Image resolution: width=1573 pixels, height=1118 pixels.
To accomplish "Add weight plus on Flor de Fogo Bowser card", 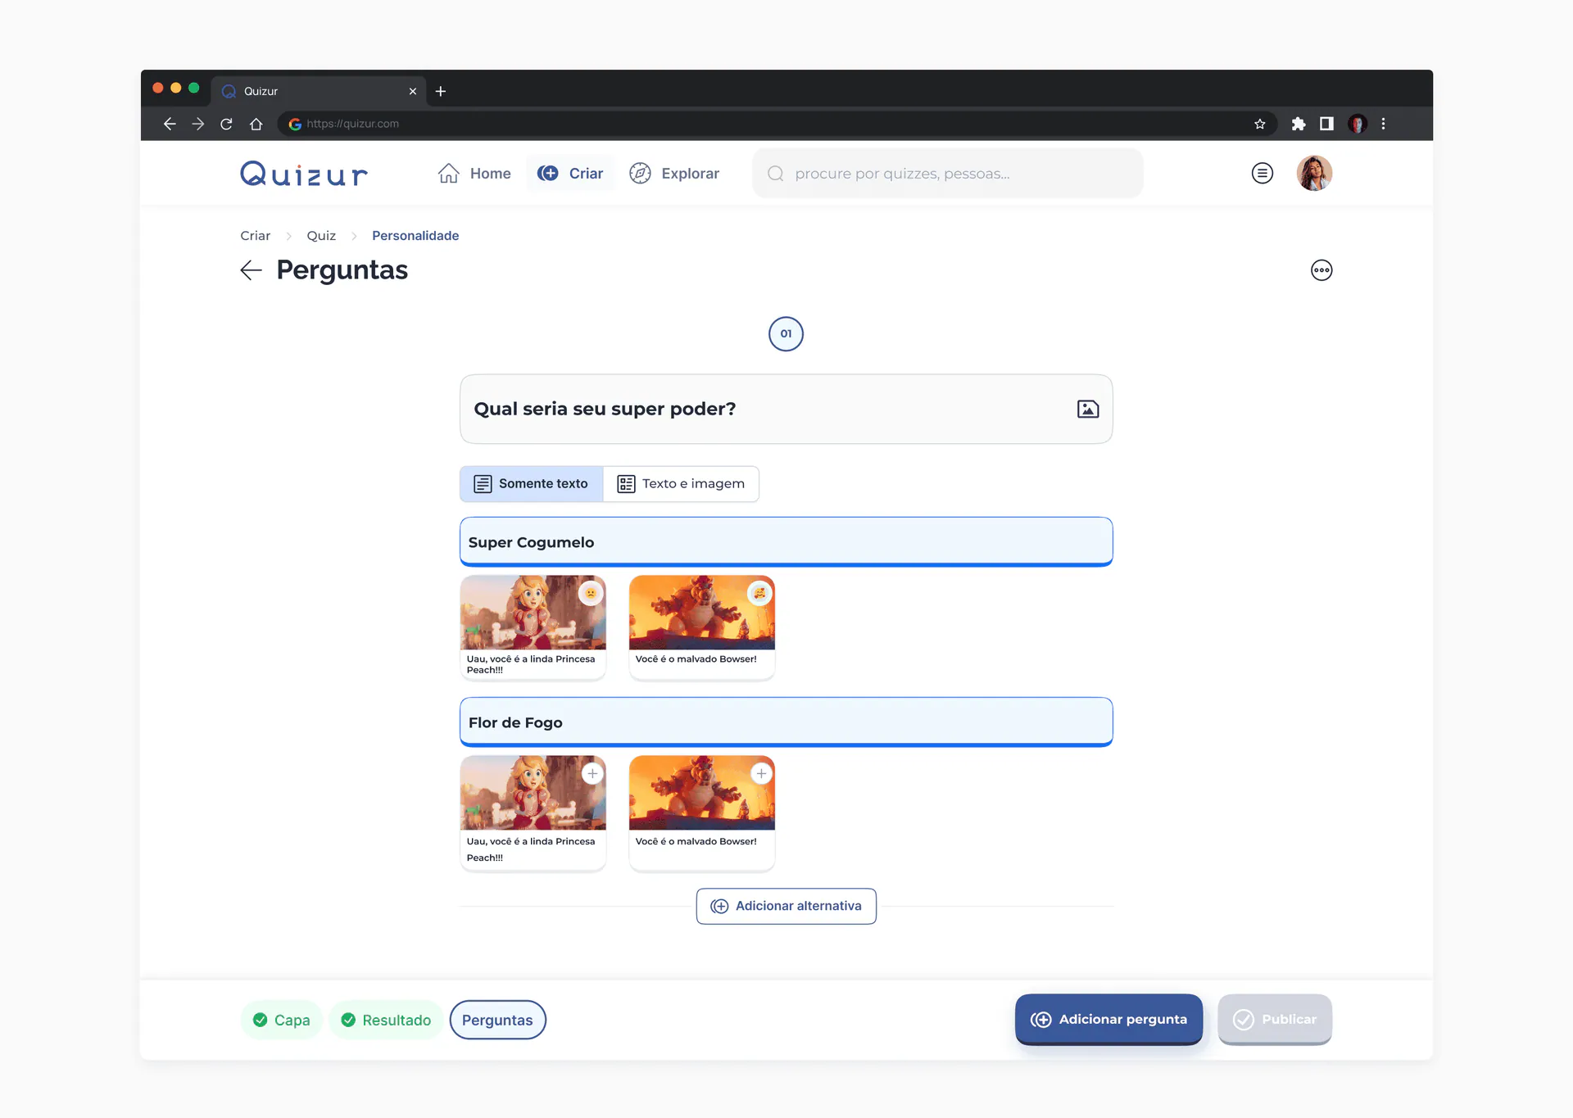I will (x=761, y=773).
